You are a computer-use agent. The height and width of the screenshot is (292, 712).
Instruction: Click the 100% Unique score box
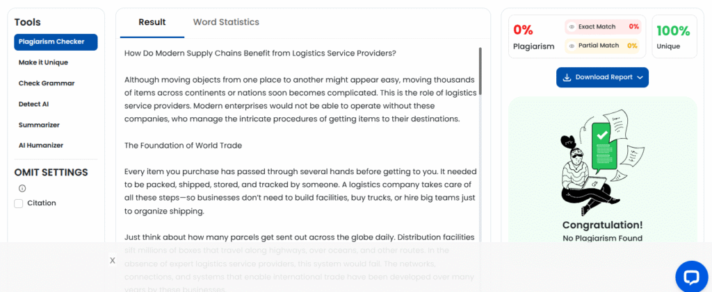click(x=673, y=37)
